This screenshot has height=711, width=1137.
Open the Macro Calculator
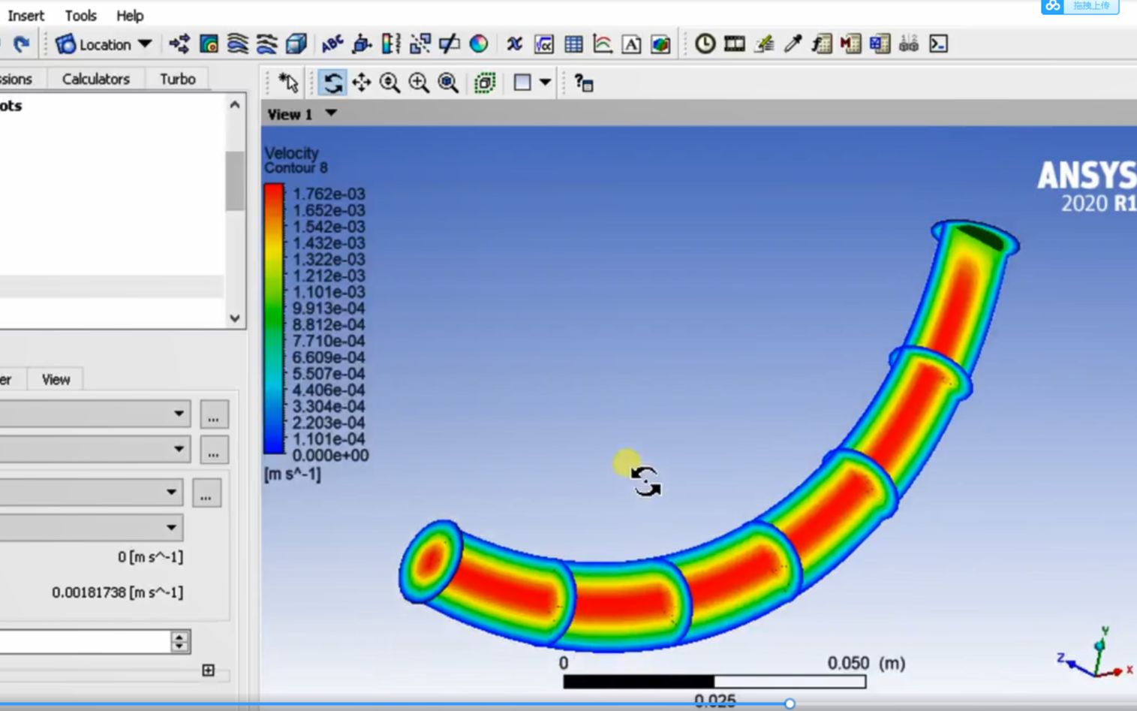pos(850,44)
